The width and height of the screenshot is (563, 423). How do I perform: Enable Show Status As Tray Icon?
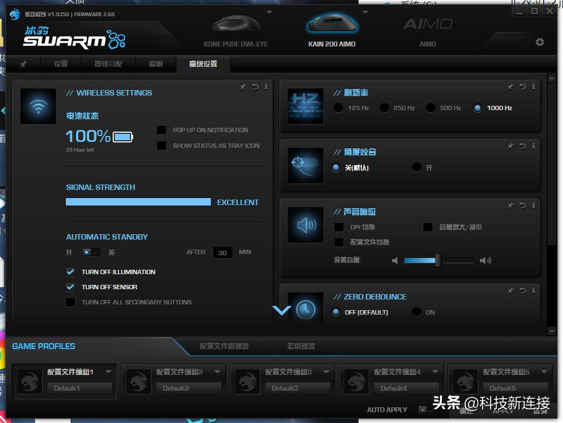click(162, 146)
